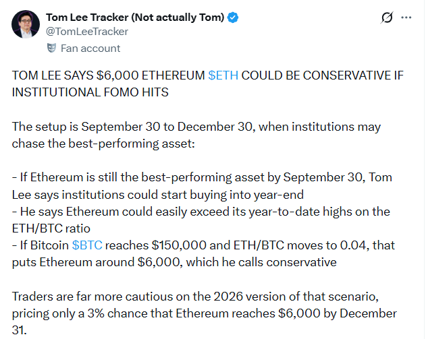This screenshot has width=426, height=339.
Task: Click the 'Traders are far more cautious' sentence
Action: [x=195, y=297]
